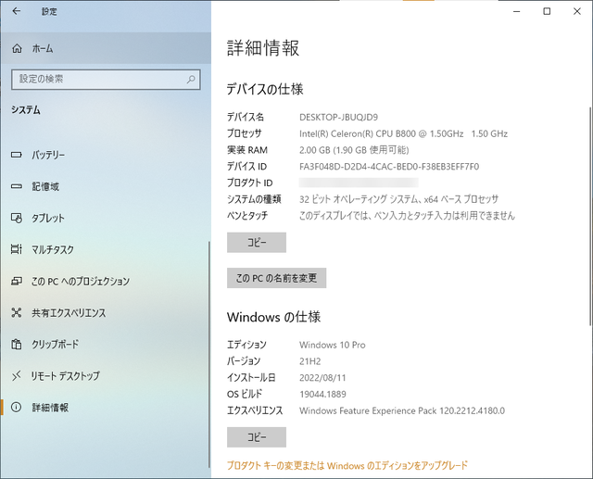Open the Home (ホーム) page icon
Screen dimensions: 593x479
(x=17, y=48)
